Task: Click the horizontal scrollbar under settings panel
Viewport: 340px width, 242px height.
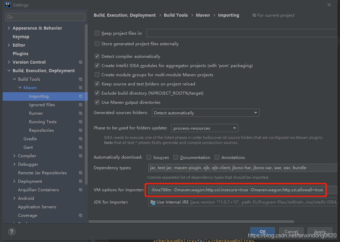Action: 191,222
